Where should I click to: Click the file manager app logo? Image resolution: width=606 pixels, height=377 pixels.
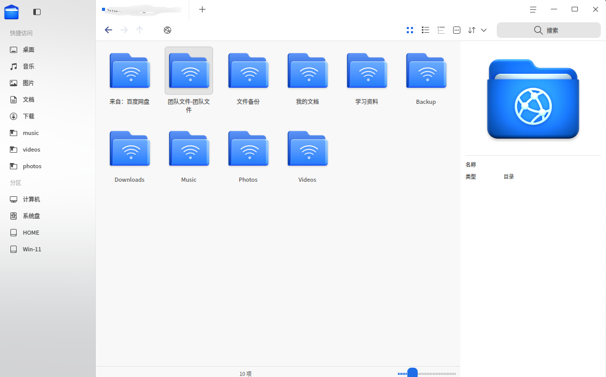pos(11,12)
